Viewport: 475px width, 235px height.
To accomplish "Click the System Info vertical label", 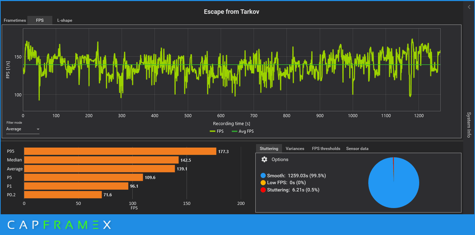I will point(469,125).
